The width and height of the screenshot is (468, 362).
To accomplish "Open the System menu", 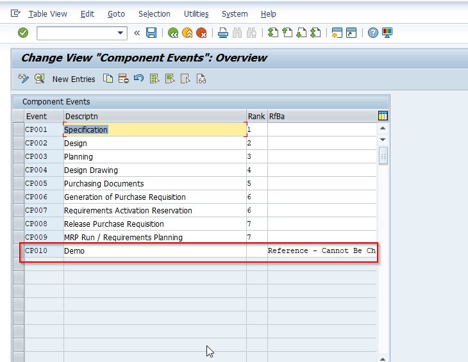I will coord(235,14).
